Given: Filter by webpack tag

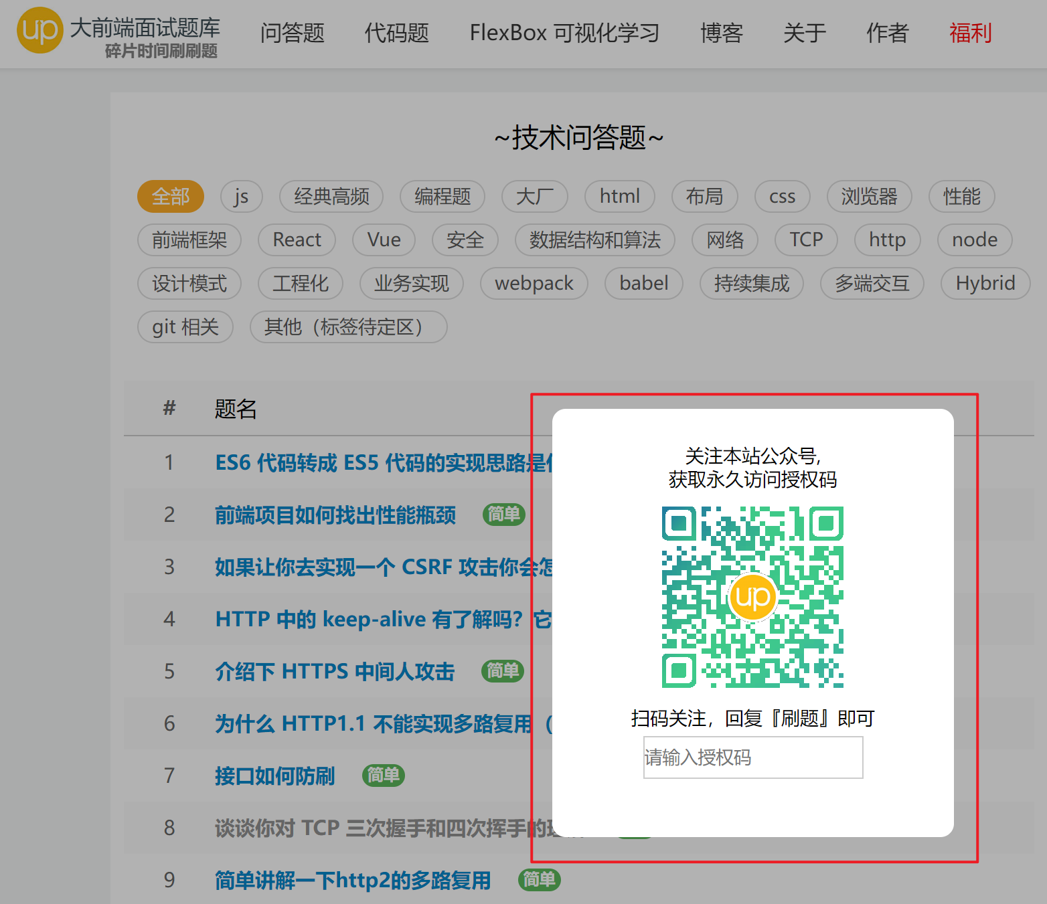Looking at the screenshot, I should coord(534,283).
